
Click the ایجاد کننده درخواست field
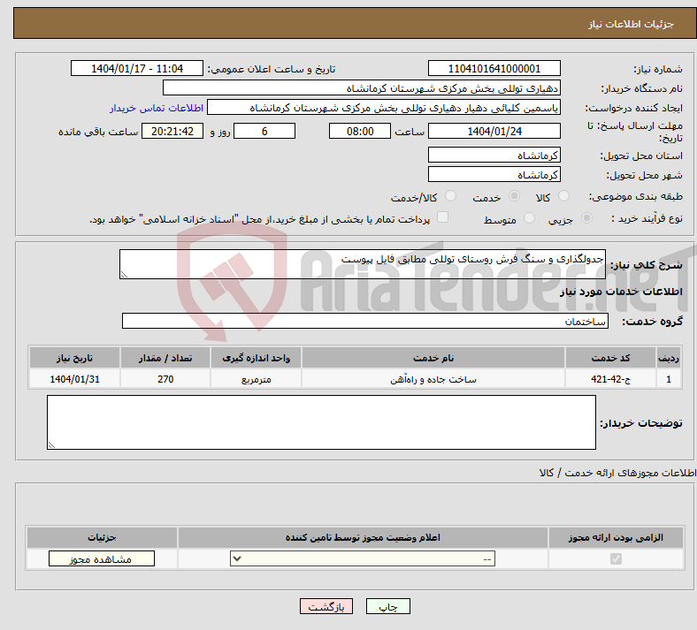coord(384,108)
